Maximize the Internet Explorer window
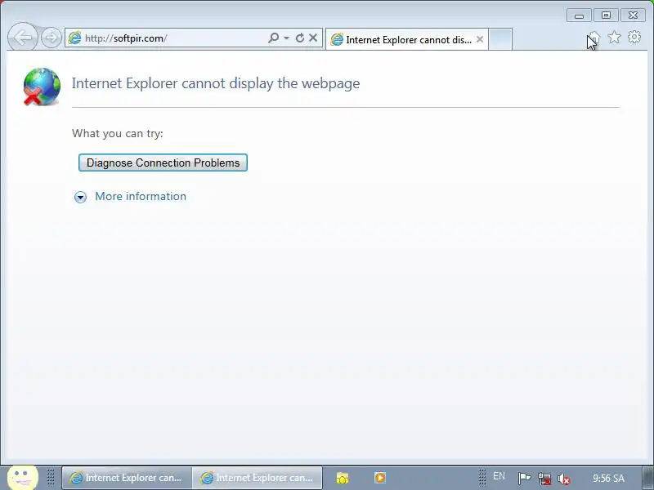The height and width of the screenshot is (490, 654). pos(606,16)
